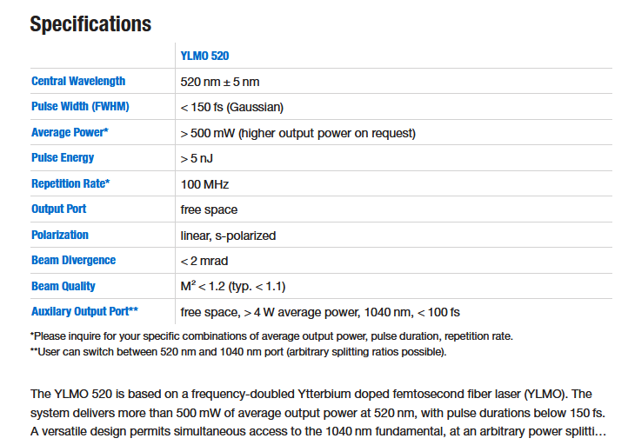Click the > 500 mW average power value
Screen dimensions: 628x445
297,133
